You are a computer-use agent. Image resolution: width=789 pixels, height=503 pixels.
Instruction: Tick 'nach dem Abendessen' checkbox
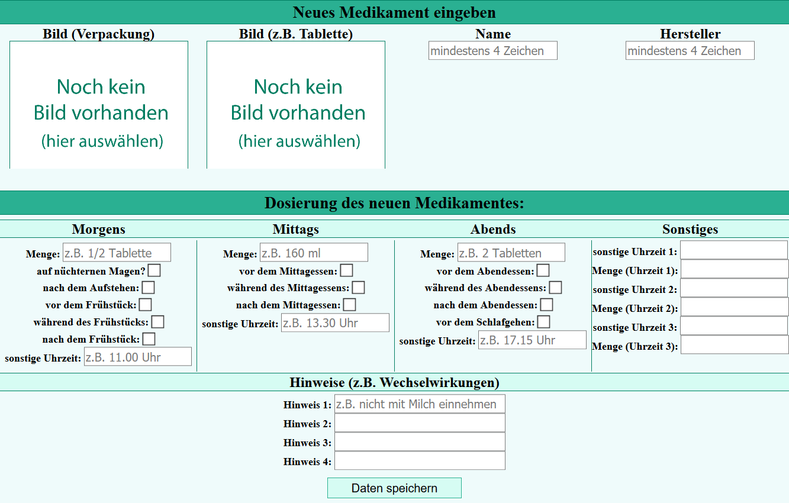[547, 305]
